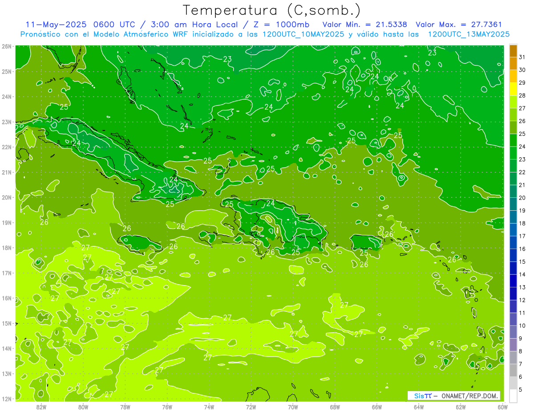Select the "Valor Max. = 27.7361" value
The image size is (534, 413).
pos(458,25)
